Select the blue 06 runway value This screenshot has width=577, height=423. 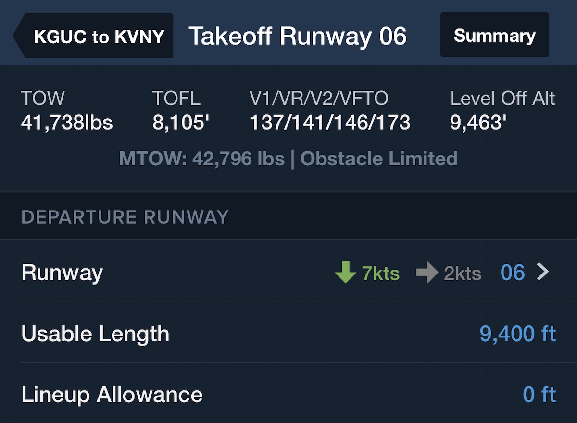click(512, 273)
